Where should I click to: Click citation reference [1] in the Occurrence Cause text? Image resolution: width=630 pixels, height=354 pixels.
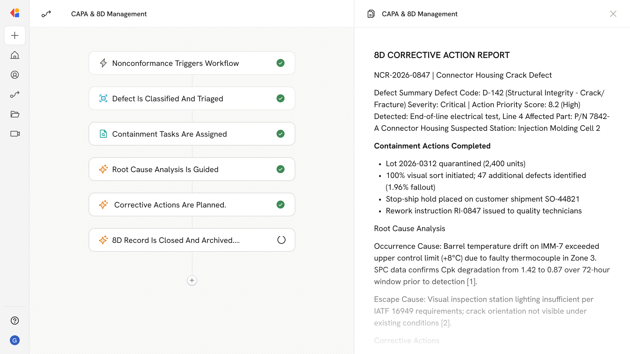point(471,282)
